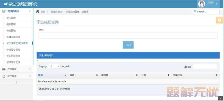Image resolution: width=224 pixels, height=101 pixels.
Task: Click the file icon beside 学生模块
Action: 4,76
